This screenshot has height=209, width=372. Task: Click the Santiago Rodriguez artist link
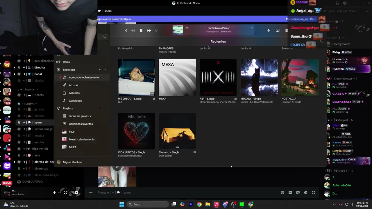pyautogui.click(x=130, y=156)
